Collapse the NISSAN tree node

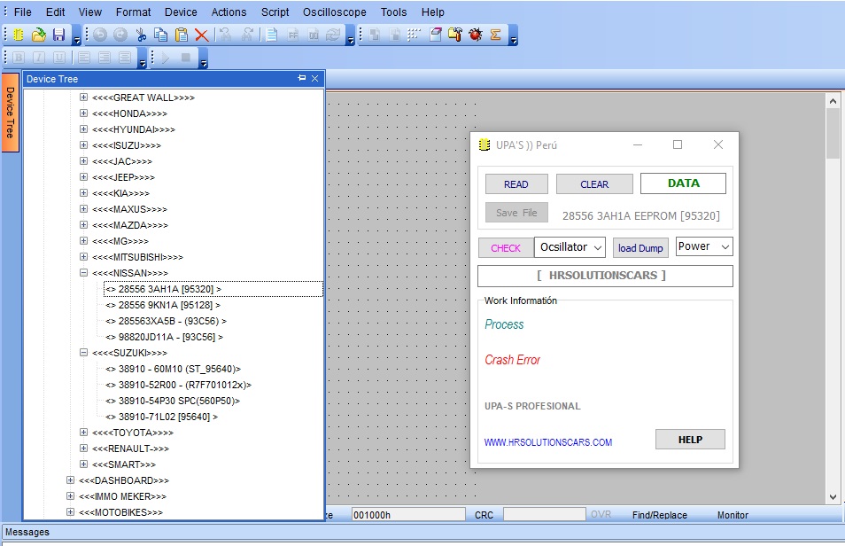(84, 273)
